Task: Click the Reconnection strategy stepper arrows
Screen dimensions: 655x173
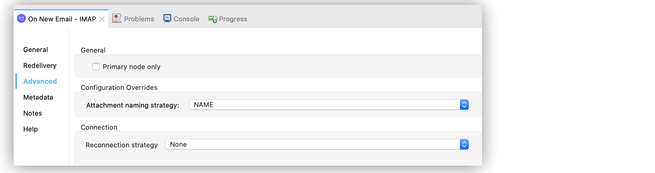Action: pyautogui.click(x=464, y=145)
